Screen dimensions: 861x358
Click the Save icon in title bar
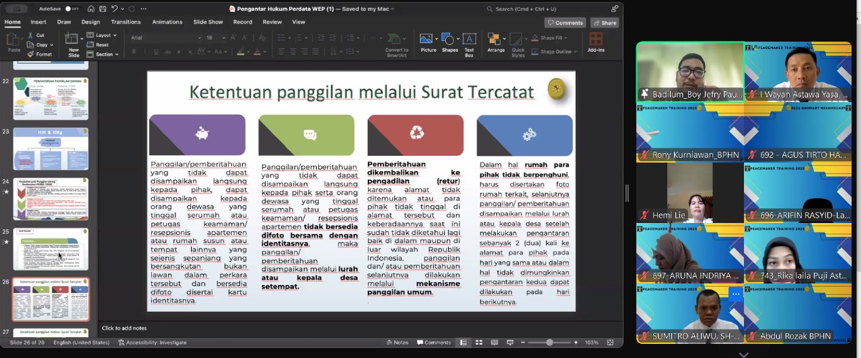coord(102,9)
